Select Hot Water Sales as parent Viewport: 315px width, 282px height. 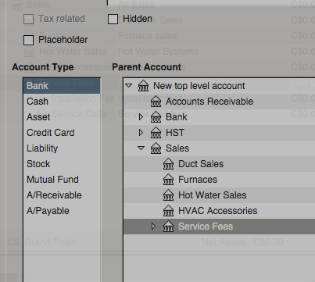(213, 195)
